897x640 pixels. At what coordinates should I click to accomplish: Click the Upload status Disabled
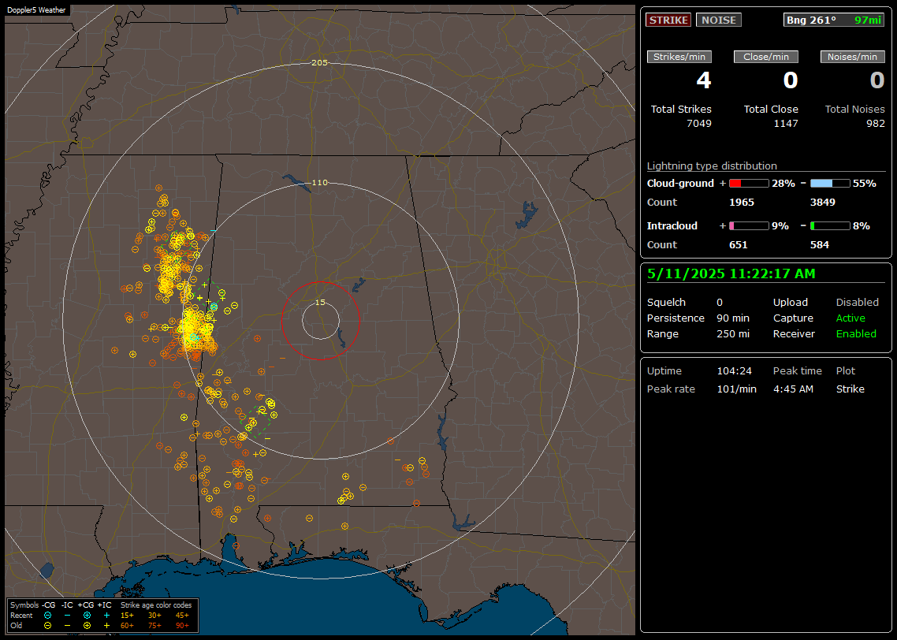click(x=857, y=303)
